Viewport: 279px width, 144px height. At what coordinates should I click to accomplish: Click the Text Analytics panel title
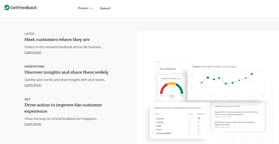168,69
